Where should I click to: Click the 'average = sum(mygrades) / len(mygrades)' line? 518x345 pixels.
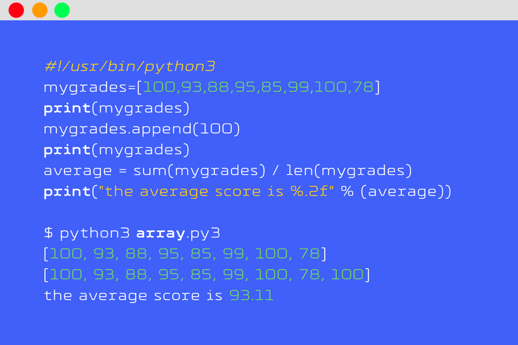point(228,170)
